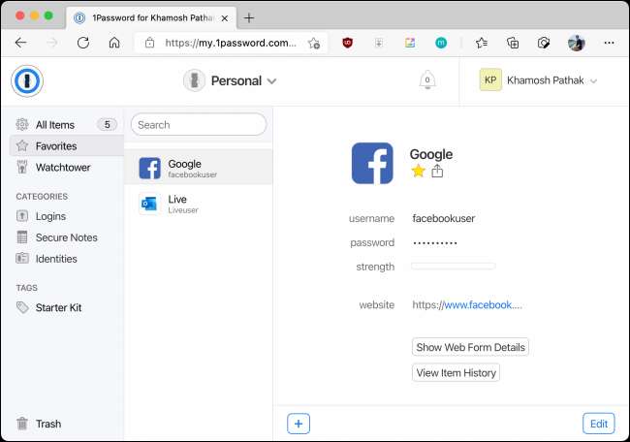Click the plus button to add new item
This screenshot has height=442, width=630.
299,424
